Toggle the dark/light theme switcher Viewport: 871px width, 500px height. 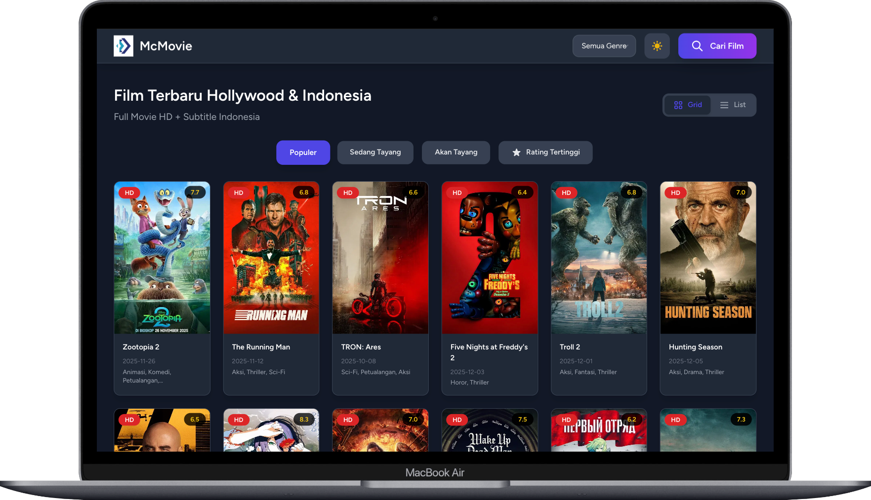(x=657, y=45)
